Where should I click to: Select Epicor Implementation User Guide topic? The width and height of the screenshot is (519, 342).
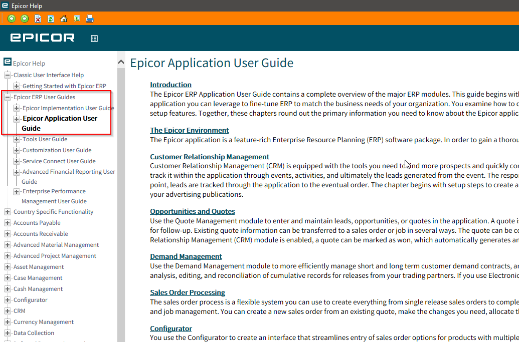coord(68,108)
